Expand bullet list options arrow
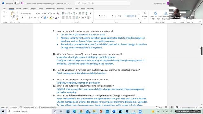The height and width of the screenshot is (114, 203). point(66,13)
